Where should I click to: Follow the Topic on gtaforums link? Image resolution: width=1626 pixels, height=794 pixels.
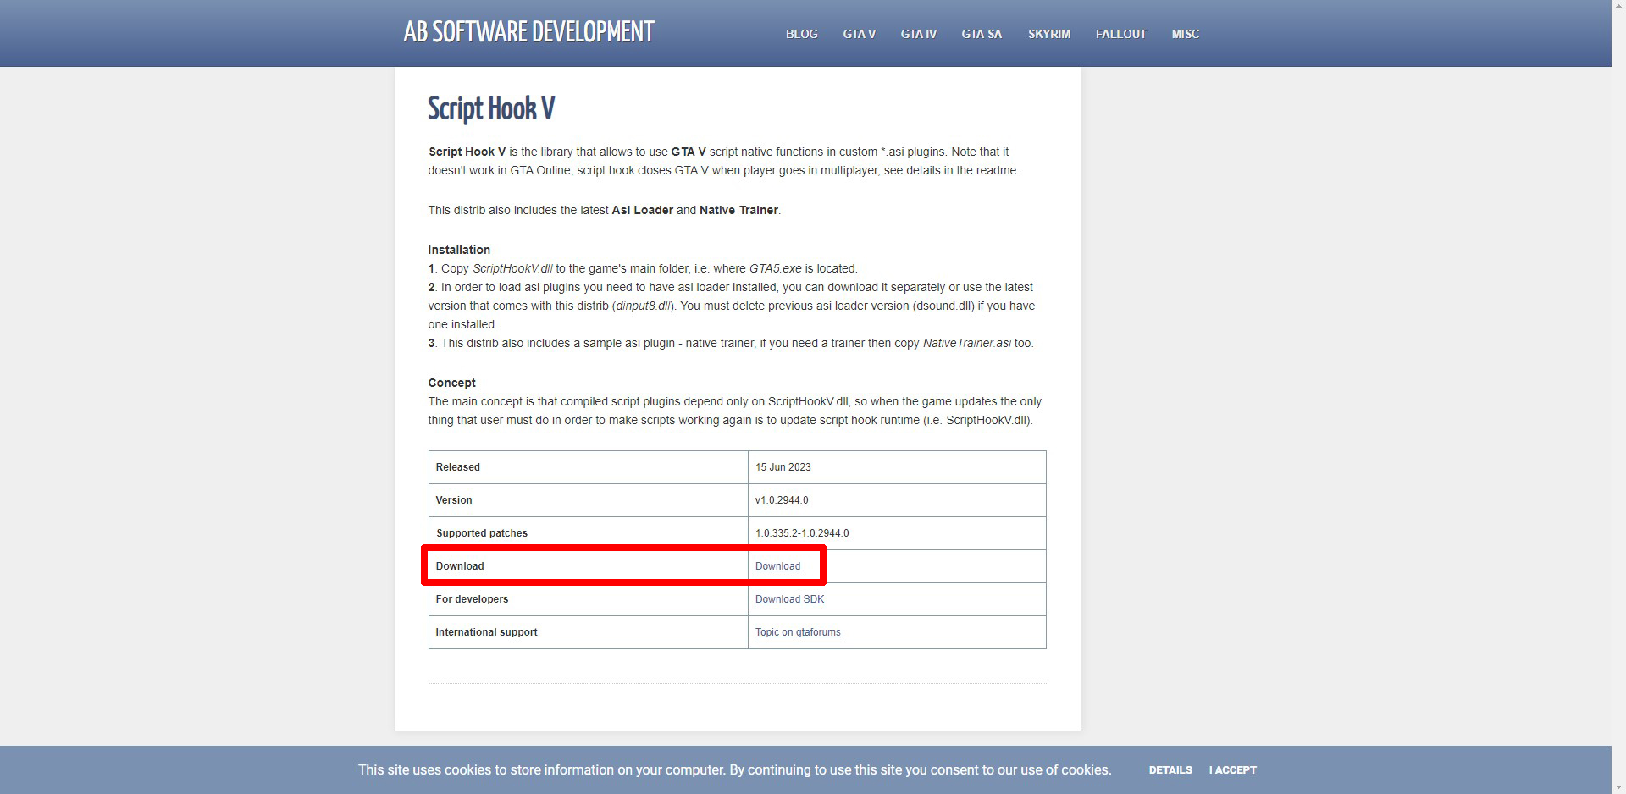pos(798,632)
